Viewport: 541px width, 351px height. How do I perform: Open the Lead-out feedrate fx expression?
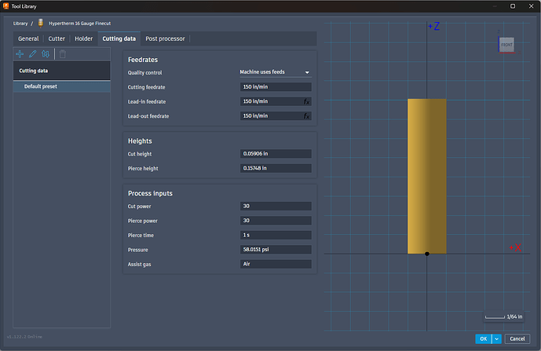tap(307, 116)
